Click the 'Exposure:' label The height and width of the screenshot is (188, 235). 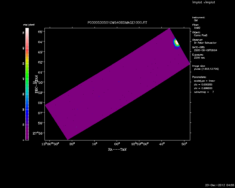pyautogui.click(x=198, y=55)
